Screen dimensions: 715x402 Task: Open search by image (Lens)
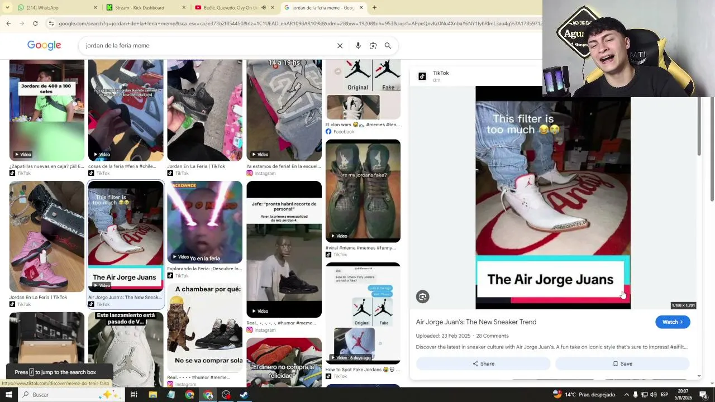point(373,46)
